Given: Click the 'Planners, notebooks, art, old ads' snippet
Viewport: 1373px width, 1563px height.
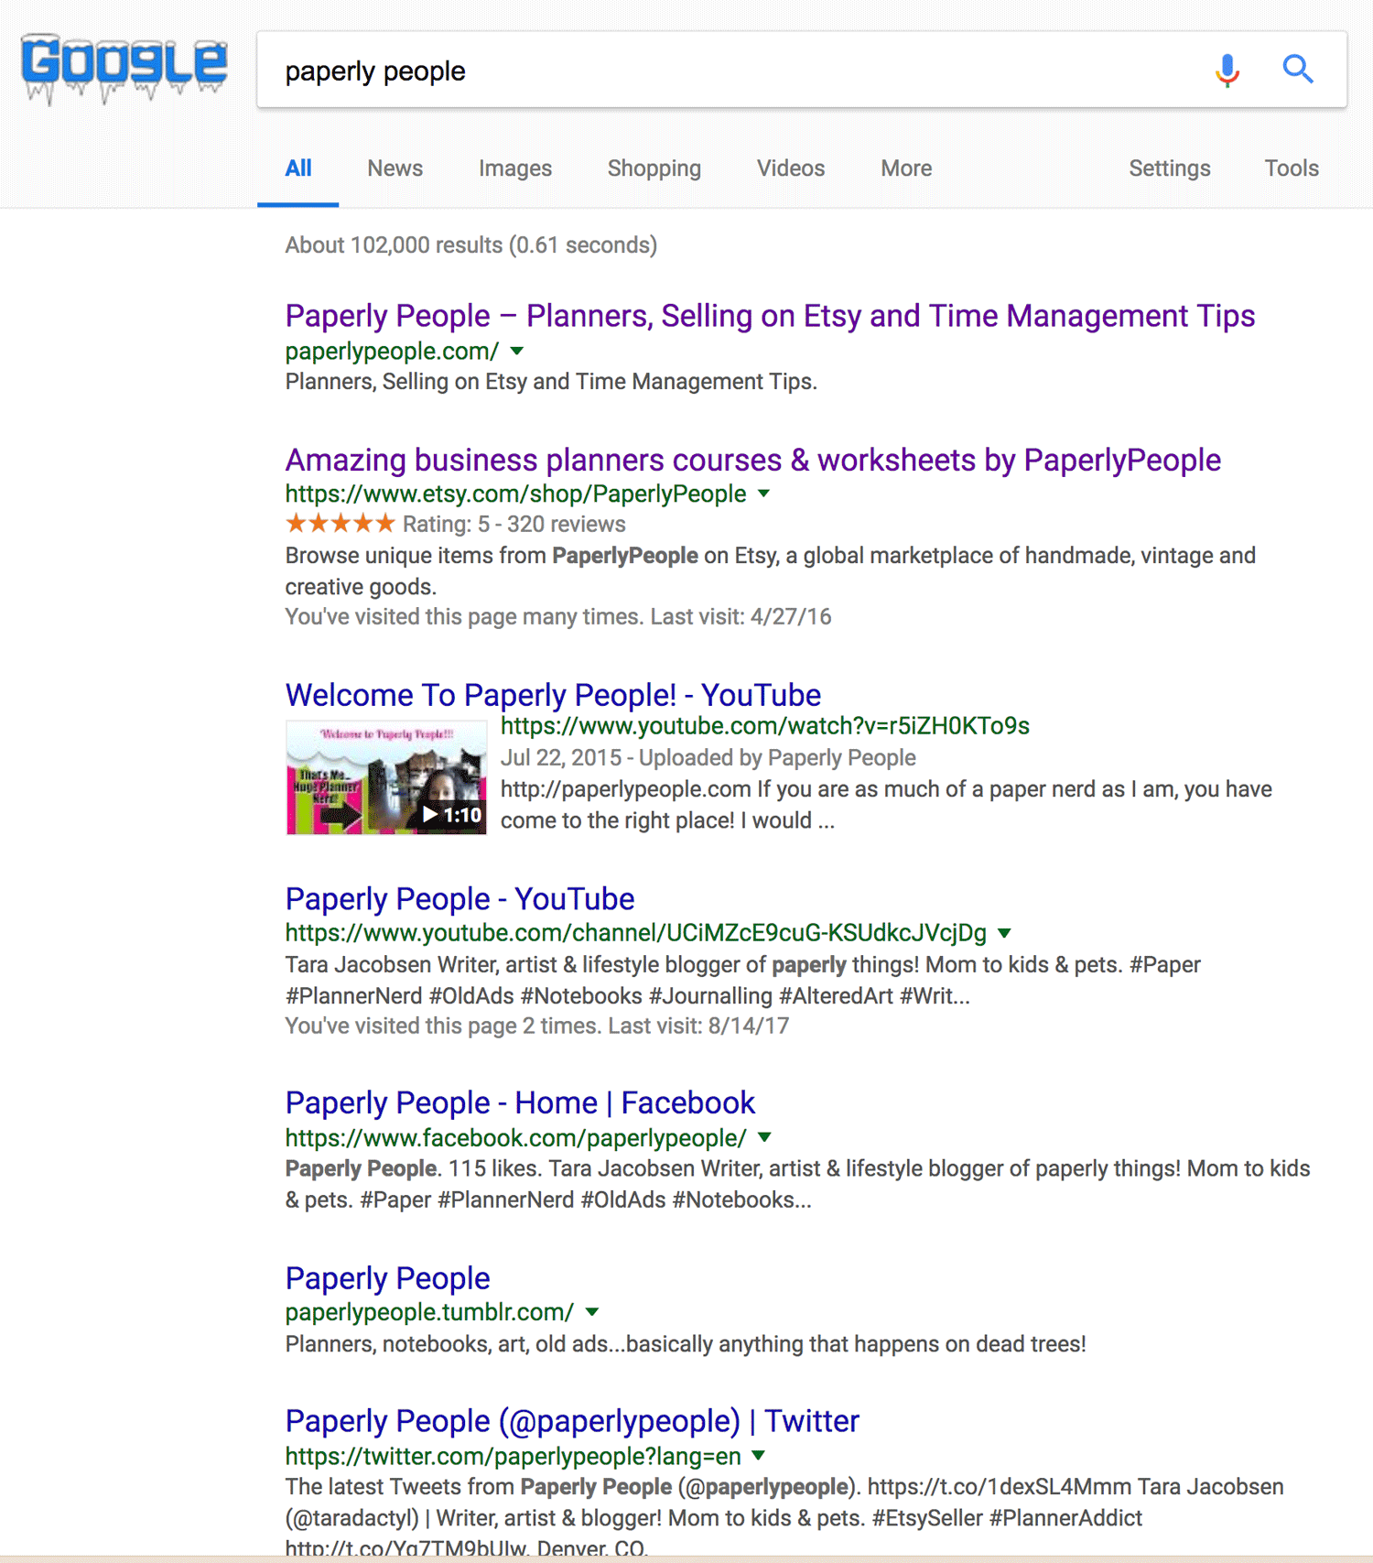Looking at the screenshot, I should pyautogui.click(x=686, y=1344).
